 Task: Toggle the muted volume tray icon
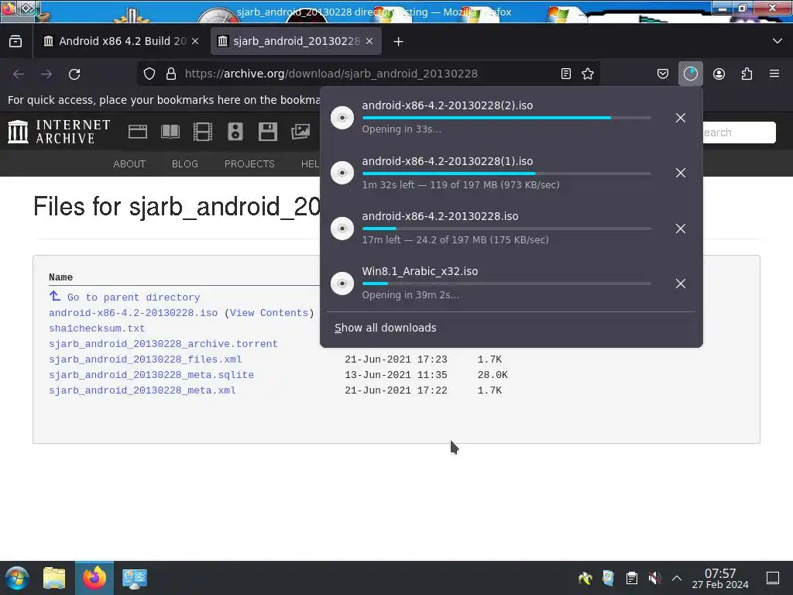click(x=654, y=578)
